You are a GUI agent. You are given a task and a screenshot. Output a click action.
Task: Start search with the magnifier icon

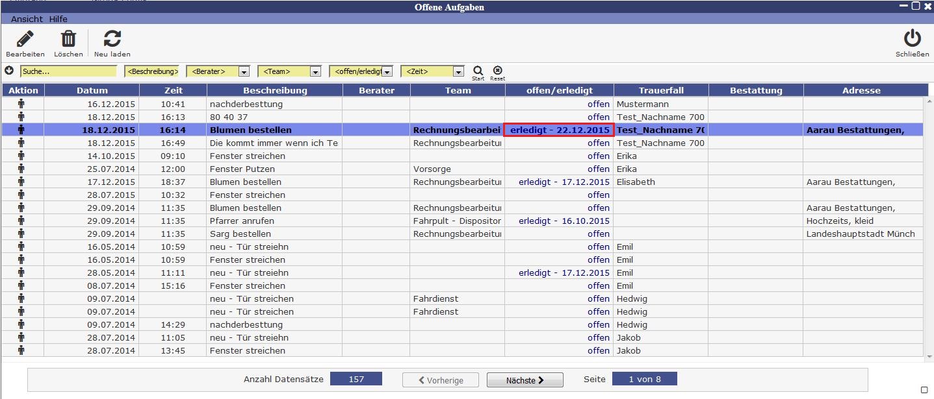pos(478,71)
